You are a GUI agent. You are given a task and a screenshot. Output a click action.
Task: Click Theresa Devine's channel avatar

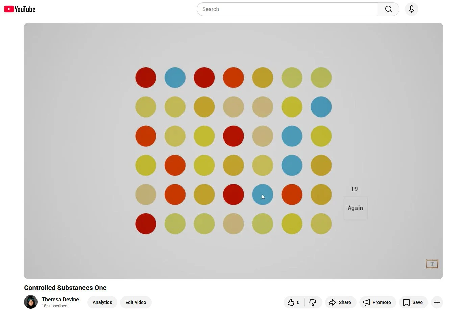click(x=30, y=302)
